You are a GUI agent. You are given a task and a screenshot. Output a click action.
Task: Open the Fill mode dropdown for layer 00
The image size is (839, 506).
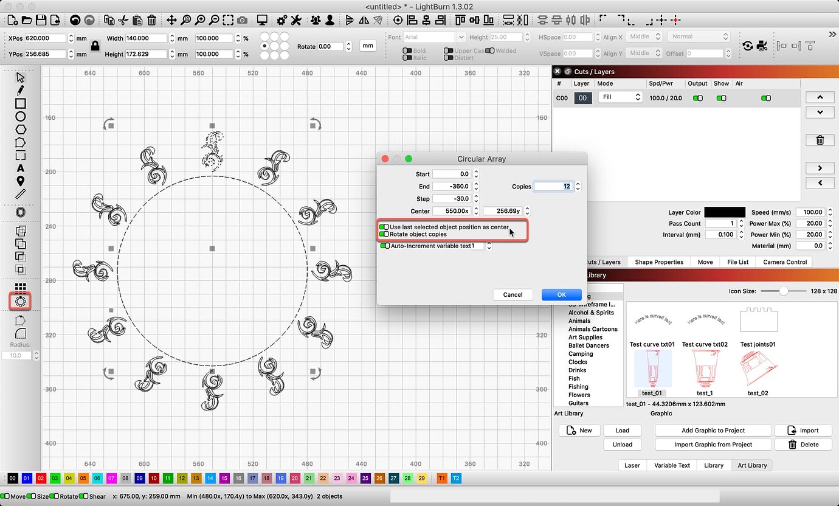[620, 97]
